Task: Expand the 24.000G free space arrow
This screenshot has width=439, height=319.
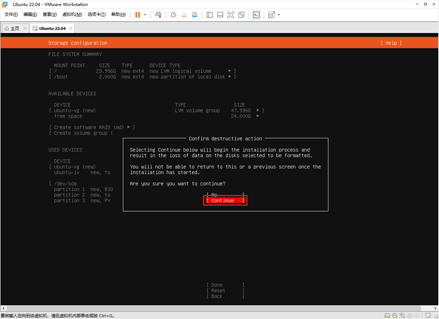Action: pos(257,116)
